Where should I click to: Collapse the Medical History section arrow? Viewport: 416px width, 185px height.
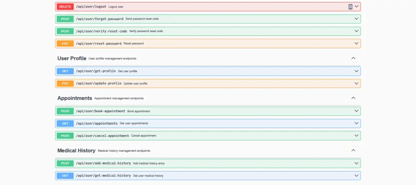click(x=353, y=150)
